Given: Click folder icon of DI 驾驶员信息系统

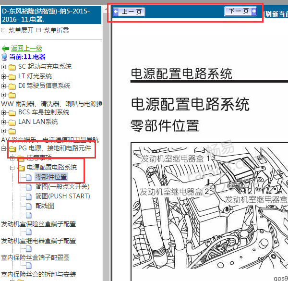Looking at the screenshot, I should (x=12, y=86).
